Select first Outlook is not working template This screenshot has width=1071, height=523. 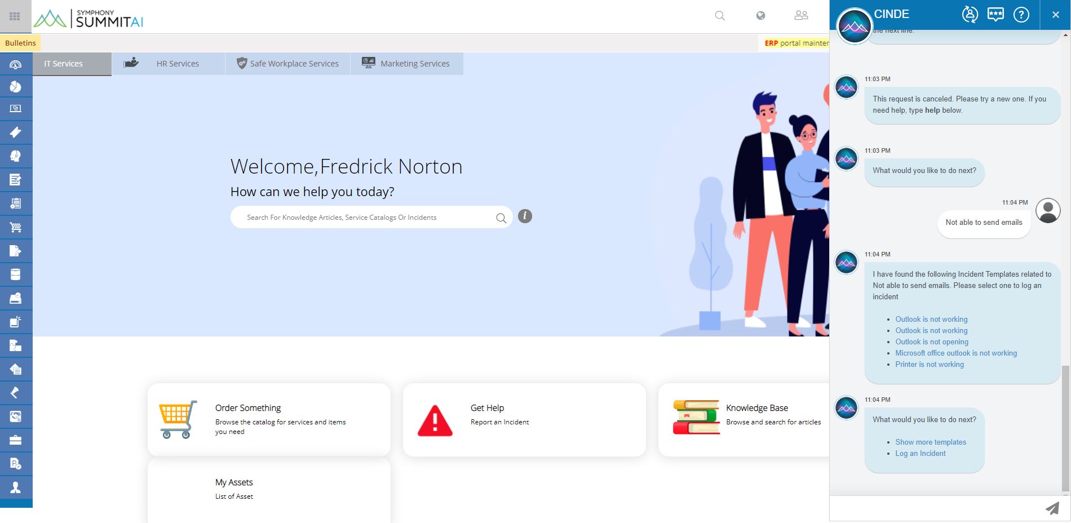click(931, 319)
